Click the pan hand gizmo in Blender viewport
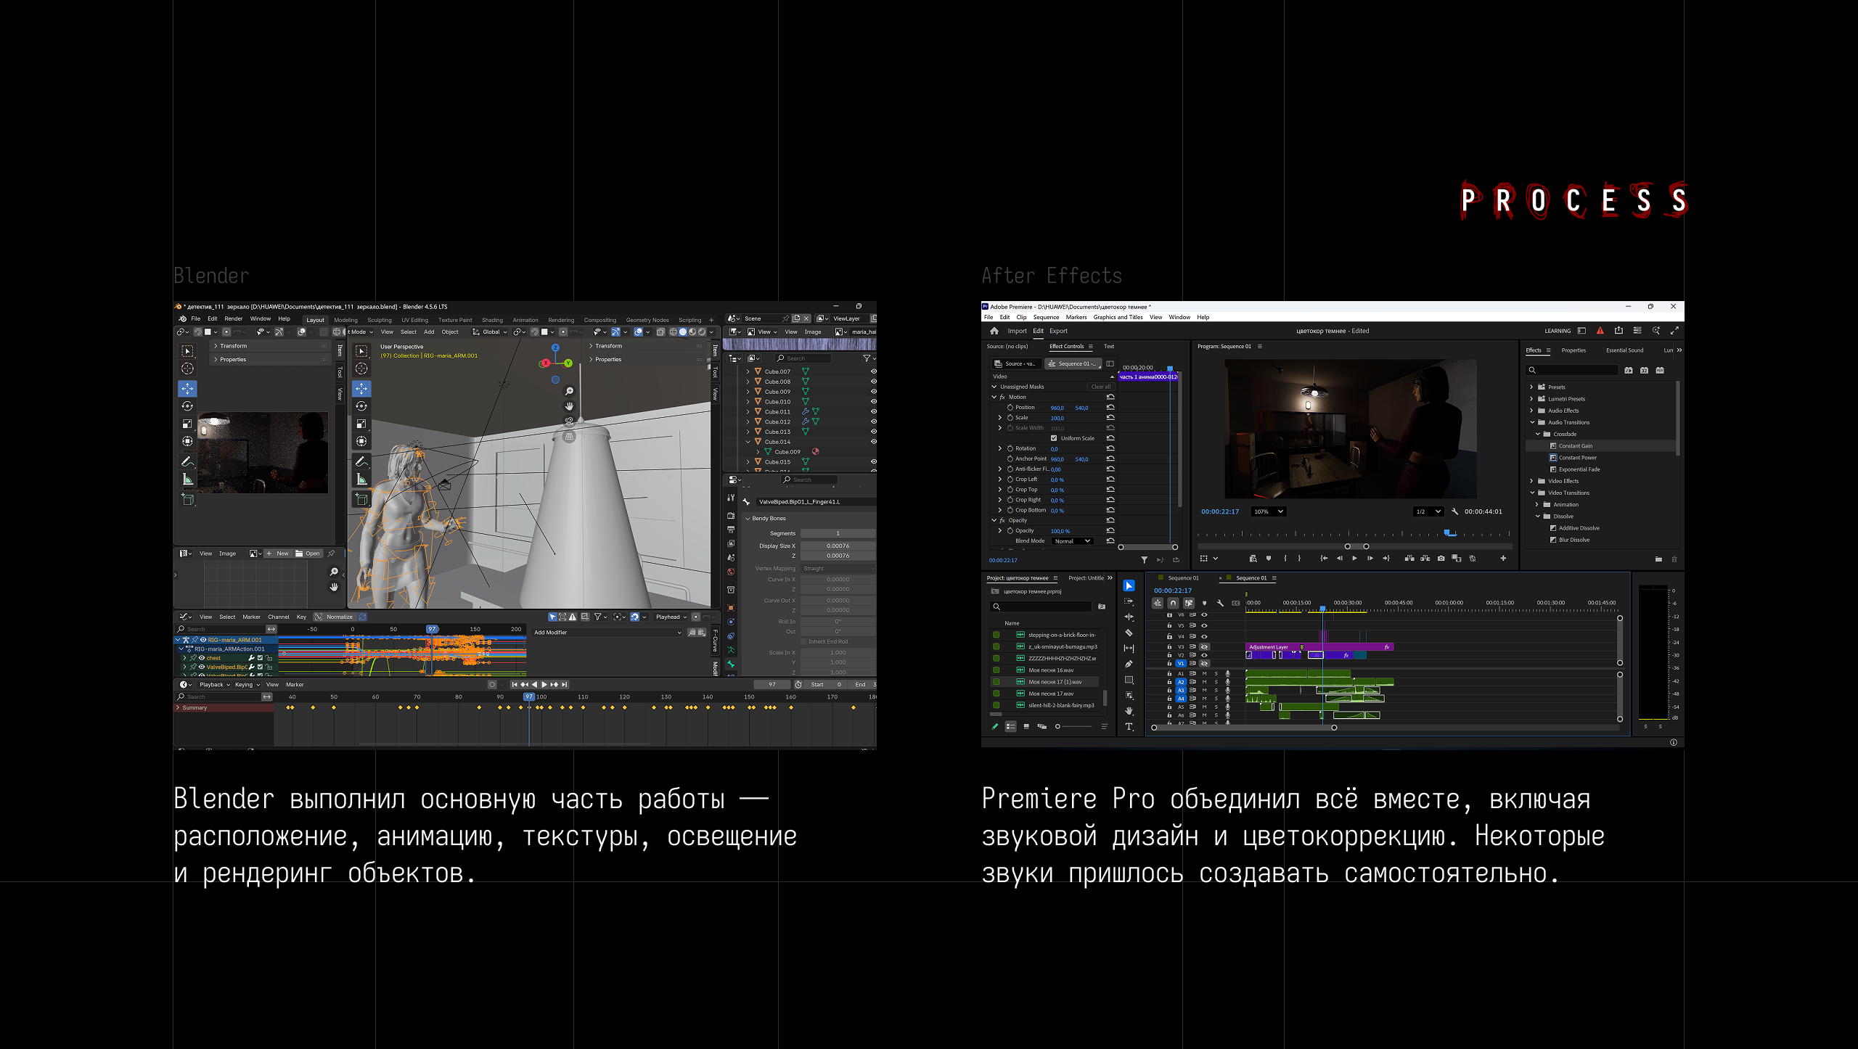1858x1049 pixels. 570,406
